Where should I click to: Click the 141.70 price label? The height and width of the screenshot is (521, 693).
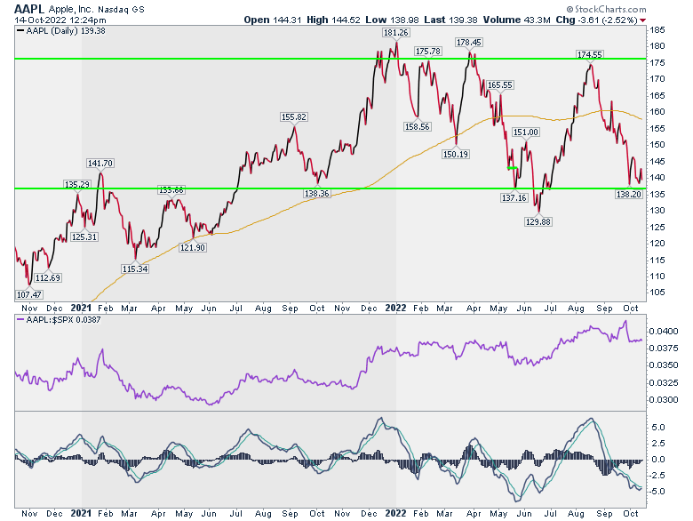[100, 164]
